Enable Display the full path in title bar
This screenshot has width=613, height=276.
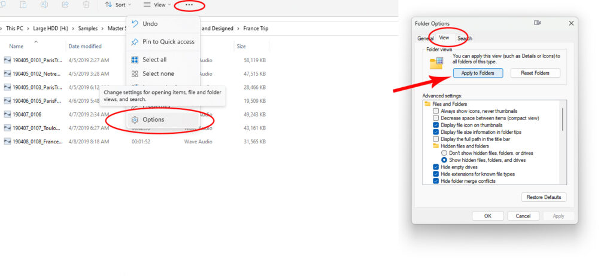coord(436,139)
